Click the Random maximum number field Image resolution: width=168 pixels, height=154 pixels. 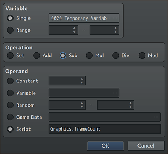[116, 105]
